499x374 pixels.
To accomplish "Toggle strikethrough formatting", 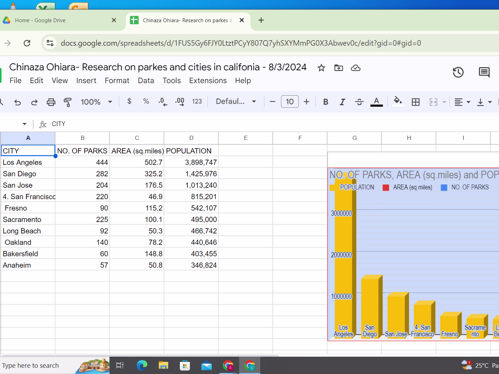I will (359, 102).
